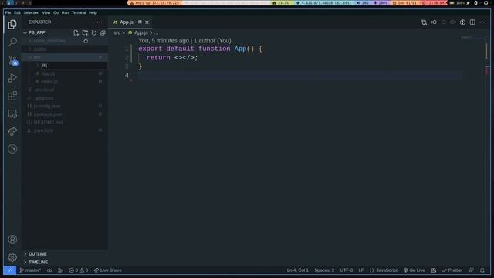Open the Manage gear menu
The image size is (494, 278).
[12, 257]
